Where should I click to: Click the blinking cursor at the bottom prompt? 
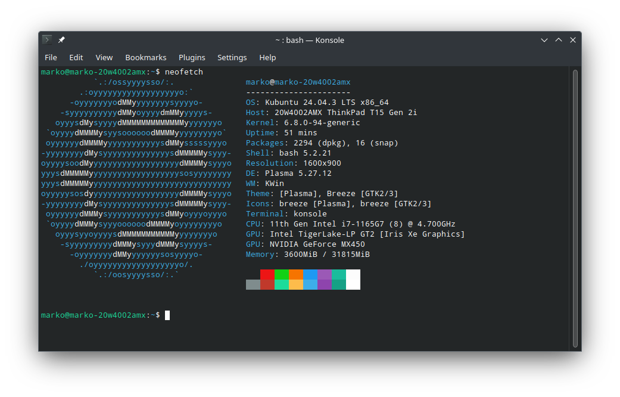167,315
